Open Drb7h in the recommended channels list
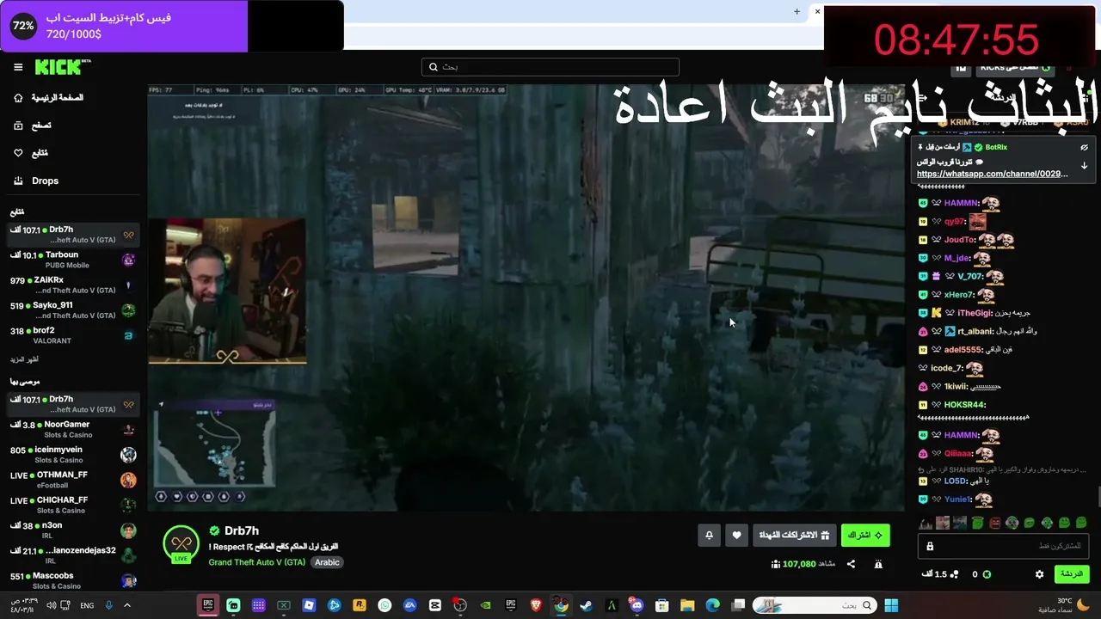This screenshot has width=1101, height=619. 72,404
